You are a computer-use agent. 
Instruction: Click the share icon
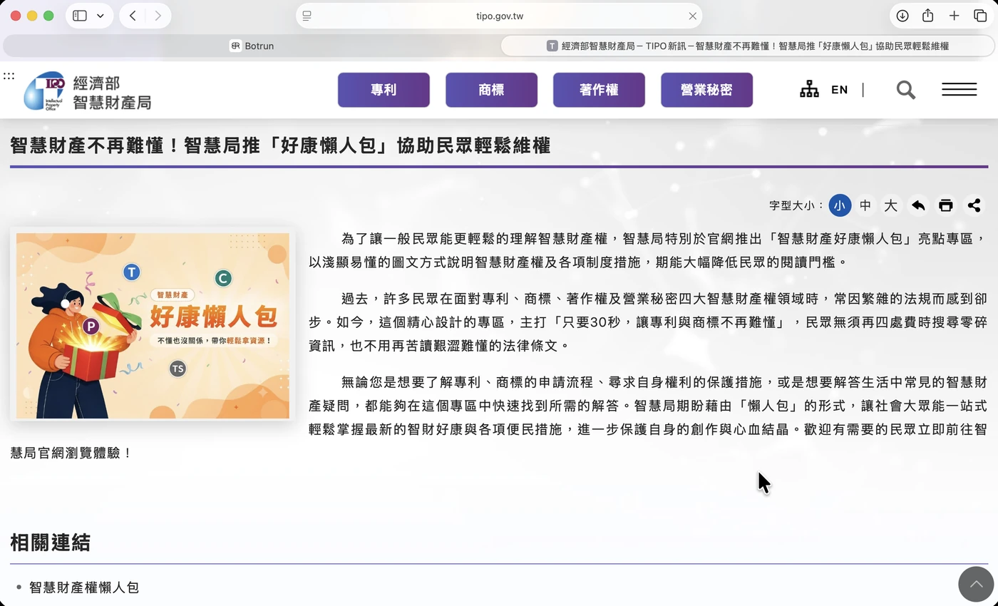pos(974,205)
